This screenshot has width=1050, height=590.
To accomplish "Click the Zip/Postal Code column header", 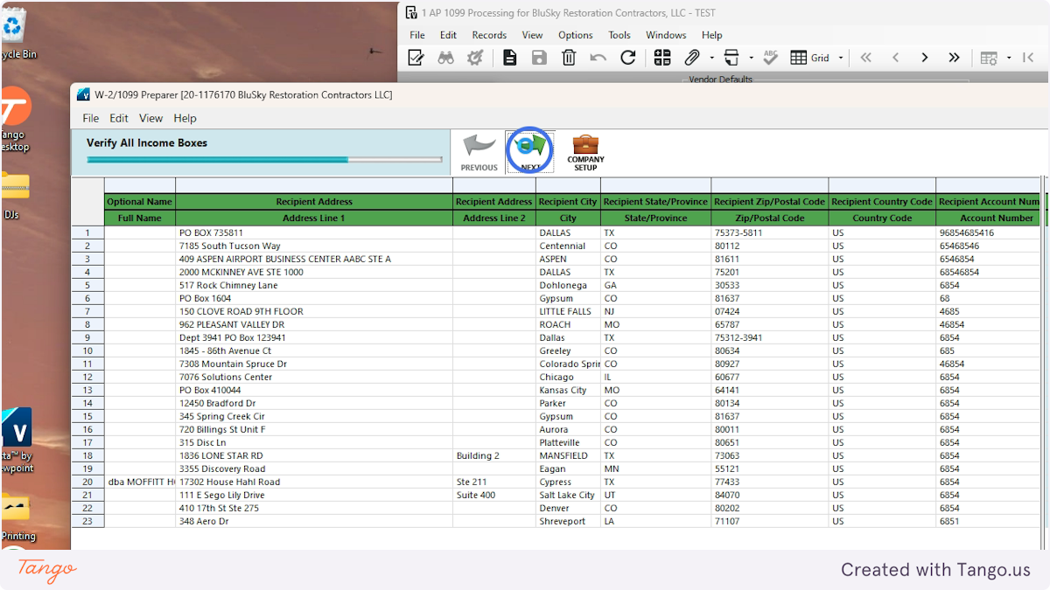I will pos(770,219).
